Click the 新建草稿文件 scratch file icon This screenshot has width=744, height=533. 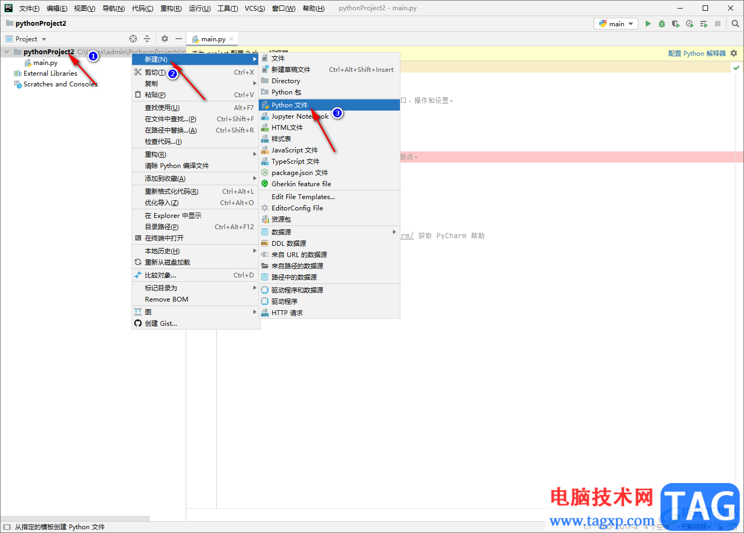pos(265,70)
